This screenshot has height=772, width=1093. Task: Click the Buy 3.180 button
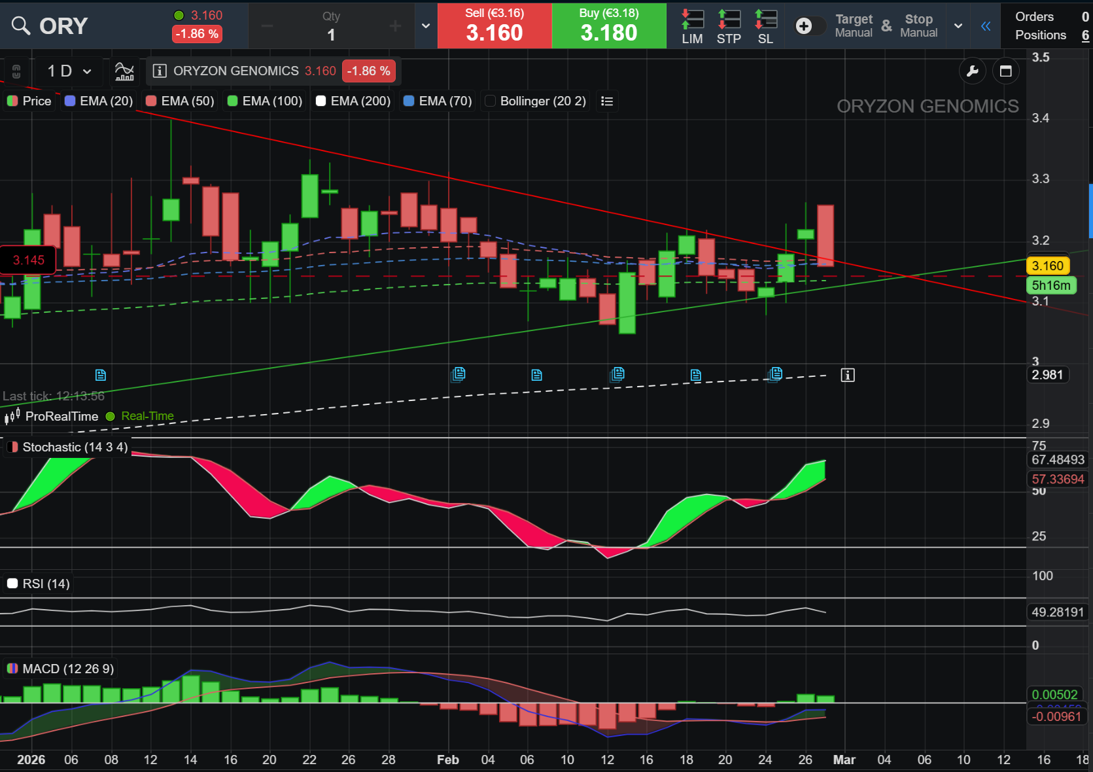coord(609,26)
